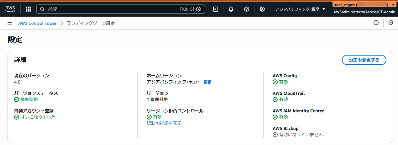Click the 設定を変更する button
The image size is (398, 145).
click(364, 60)
